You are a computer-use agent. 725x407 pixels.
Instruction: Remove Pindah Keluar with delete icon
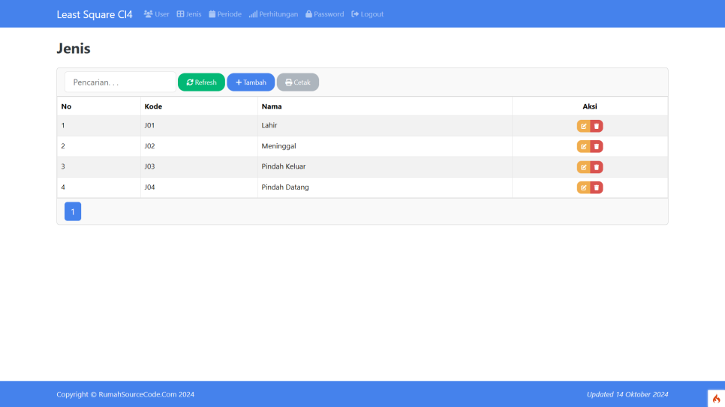[597, 167]
